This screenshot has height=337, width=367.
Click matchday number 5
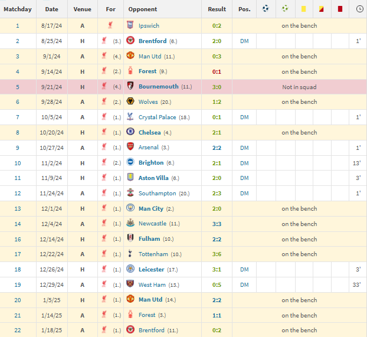(18, 87)
